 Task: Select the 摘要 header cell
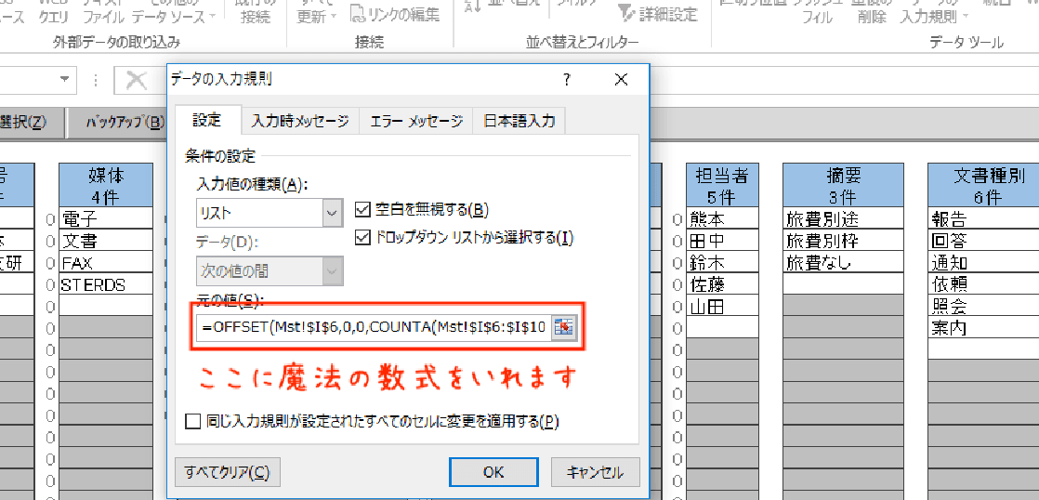[843, 175]
